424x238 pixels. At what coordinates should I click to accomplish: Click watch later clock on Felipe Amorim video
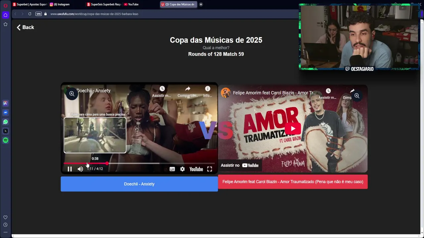coord(328,91)
